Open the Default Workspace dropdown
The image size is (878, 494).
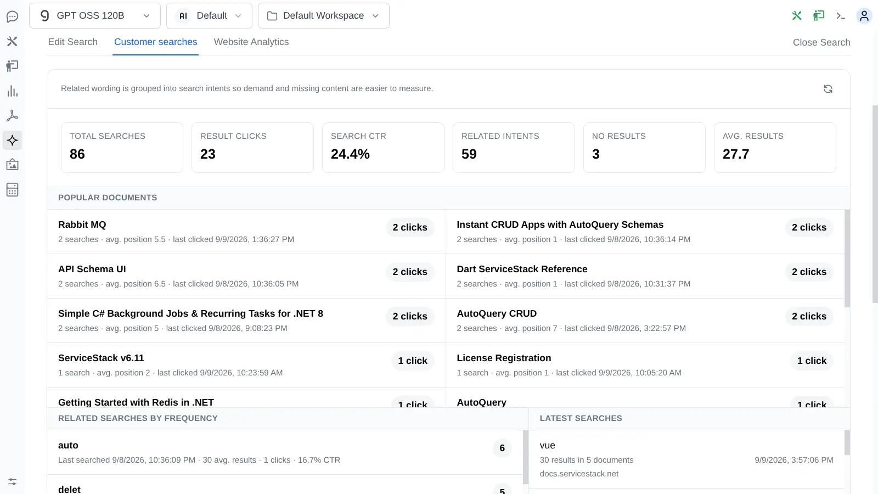pyautogui.click(x=324, y=15)
